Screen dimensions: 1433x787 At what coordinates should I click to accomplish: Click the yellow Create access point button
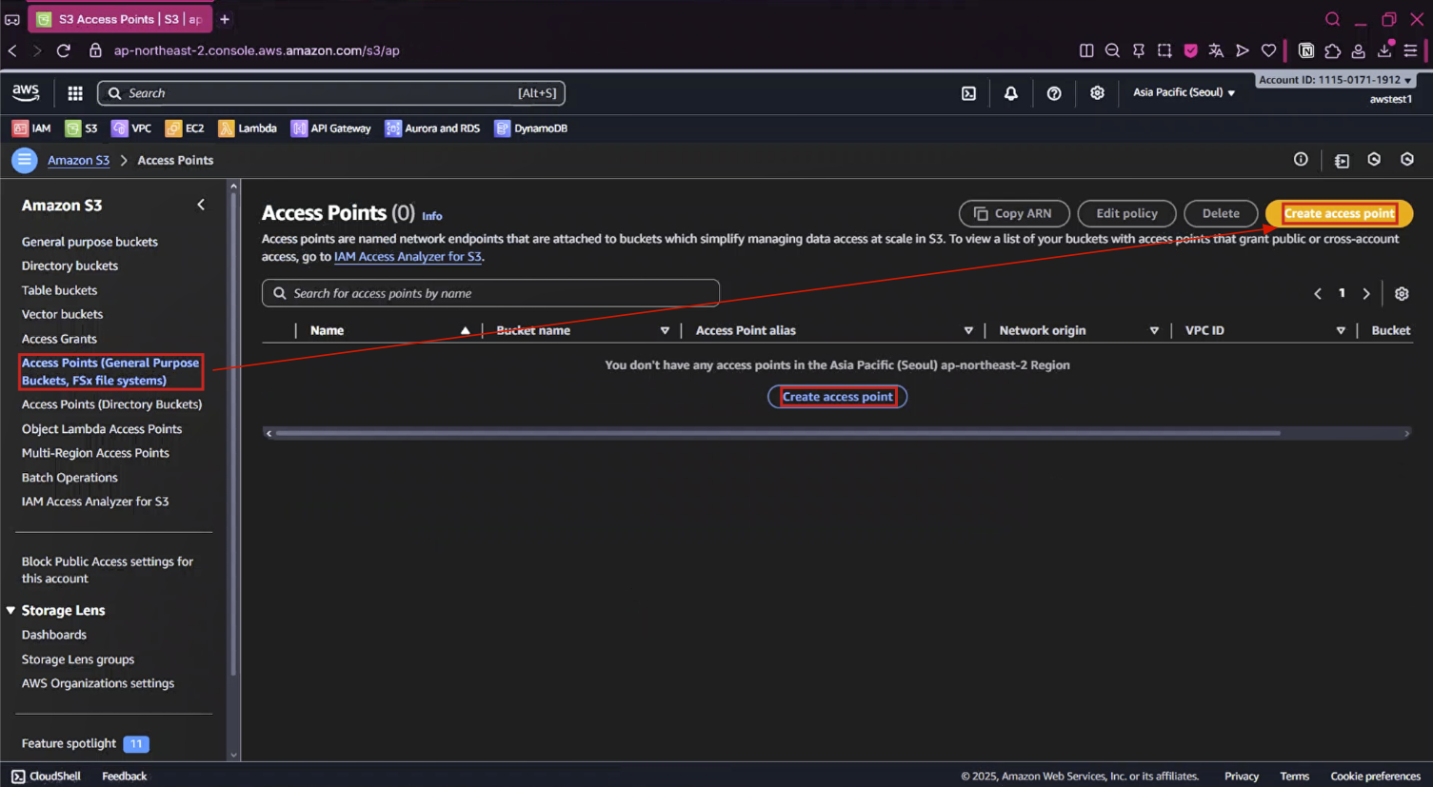click(1339, 213)
